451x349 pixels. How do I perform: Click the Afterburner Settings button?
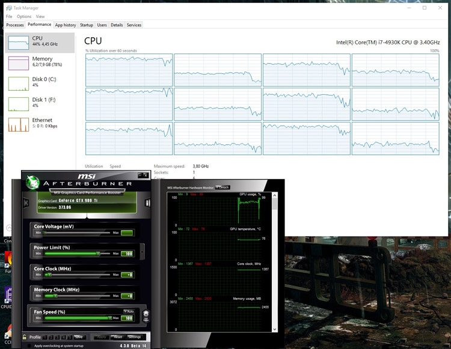134,337
